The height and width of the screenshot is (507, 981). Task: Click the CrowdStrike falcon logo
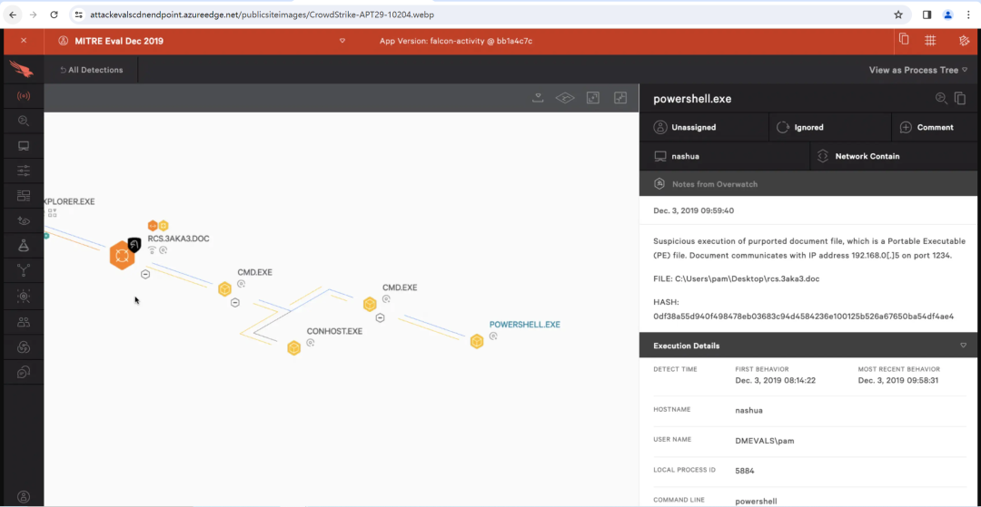click(x=22, y=69)
